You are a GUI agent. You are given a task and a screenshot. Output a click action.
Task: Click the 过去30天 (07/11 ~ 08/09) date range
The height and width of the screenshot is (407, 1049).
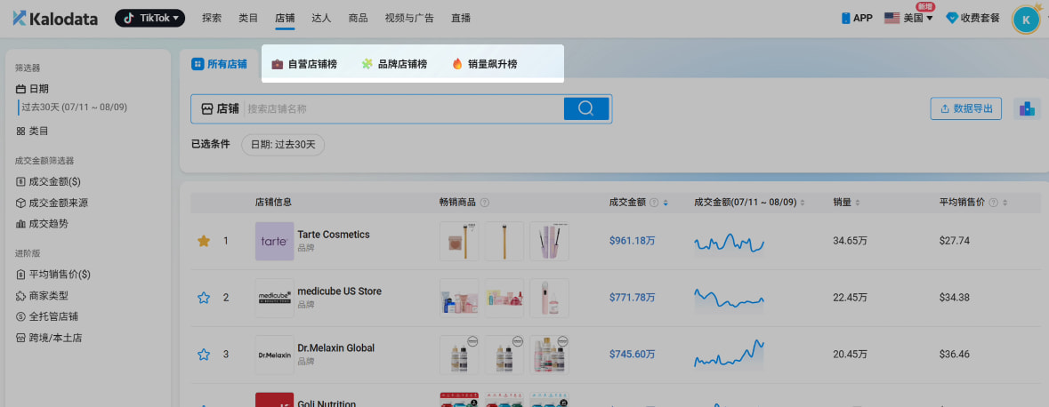click(x=74, y=107)
